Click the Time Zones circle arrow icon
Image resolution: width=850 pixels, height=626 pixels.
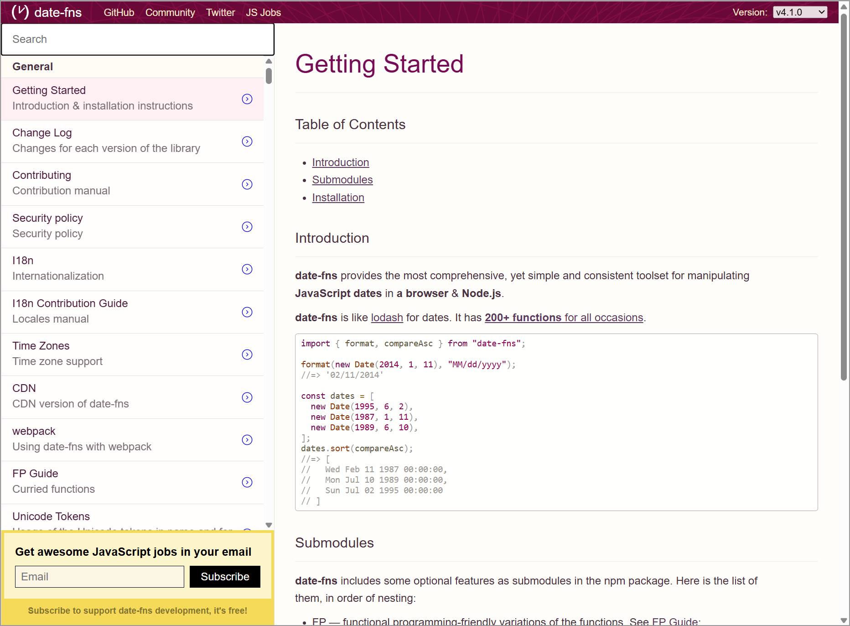[247, 355]
